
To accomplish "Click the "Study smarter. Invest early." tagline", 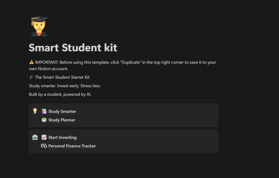I will 65,86.
